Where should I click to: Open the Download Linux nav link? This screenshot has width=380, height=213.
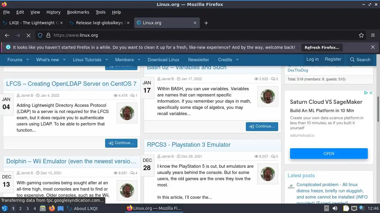click(x=164, y=60)
